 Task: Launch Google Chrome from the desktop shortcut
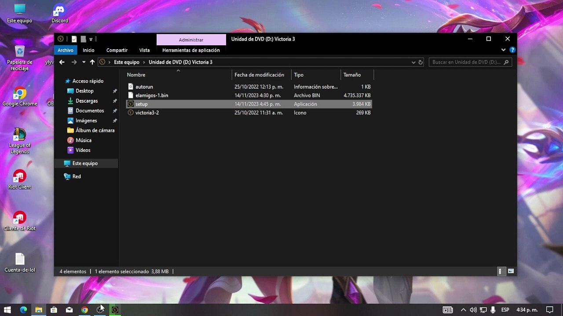(x=19, y=97)
